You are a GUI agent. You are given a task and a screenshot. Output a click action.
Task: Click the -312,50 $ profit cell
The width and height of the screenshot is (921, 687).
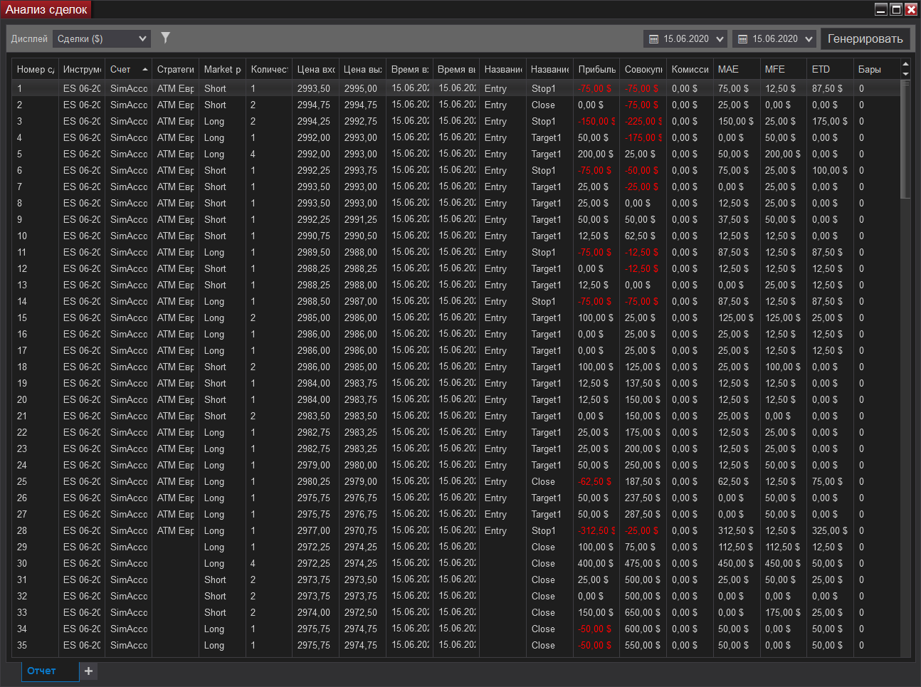(597, 530)
